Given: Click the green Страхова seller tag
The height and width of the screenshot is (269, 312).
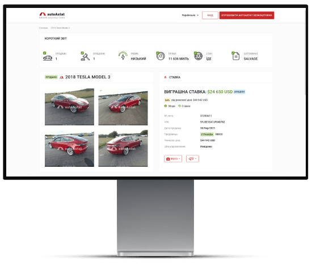Looking at the screenshot, I should tap(206, 134).
